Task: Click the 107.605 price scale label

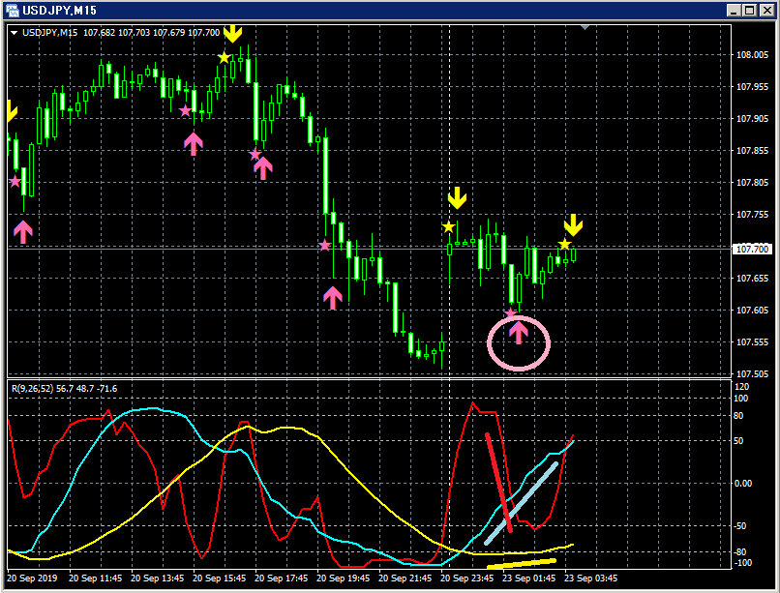Action: pos(752,311)
